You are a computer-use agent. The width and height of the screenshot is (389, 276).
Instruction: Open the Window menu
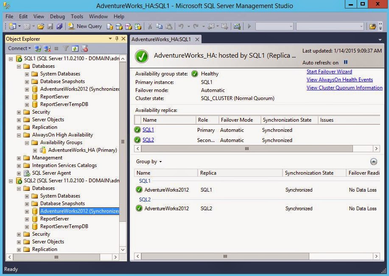(98, 17)
